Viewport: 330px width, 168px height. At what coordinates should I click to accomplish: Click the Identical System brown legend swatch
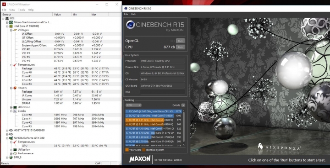point(144,150)
